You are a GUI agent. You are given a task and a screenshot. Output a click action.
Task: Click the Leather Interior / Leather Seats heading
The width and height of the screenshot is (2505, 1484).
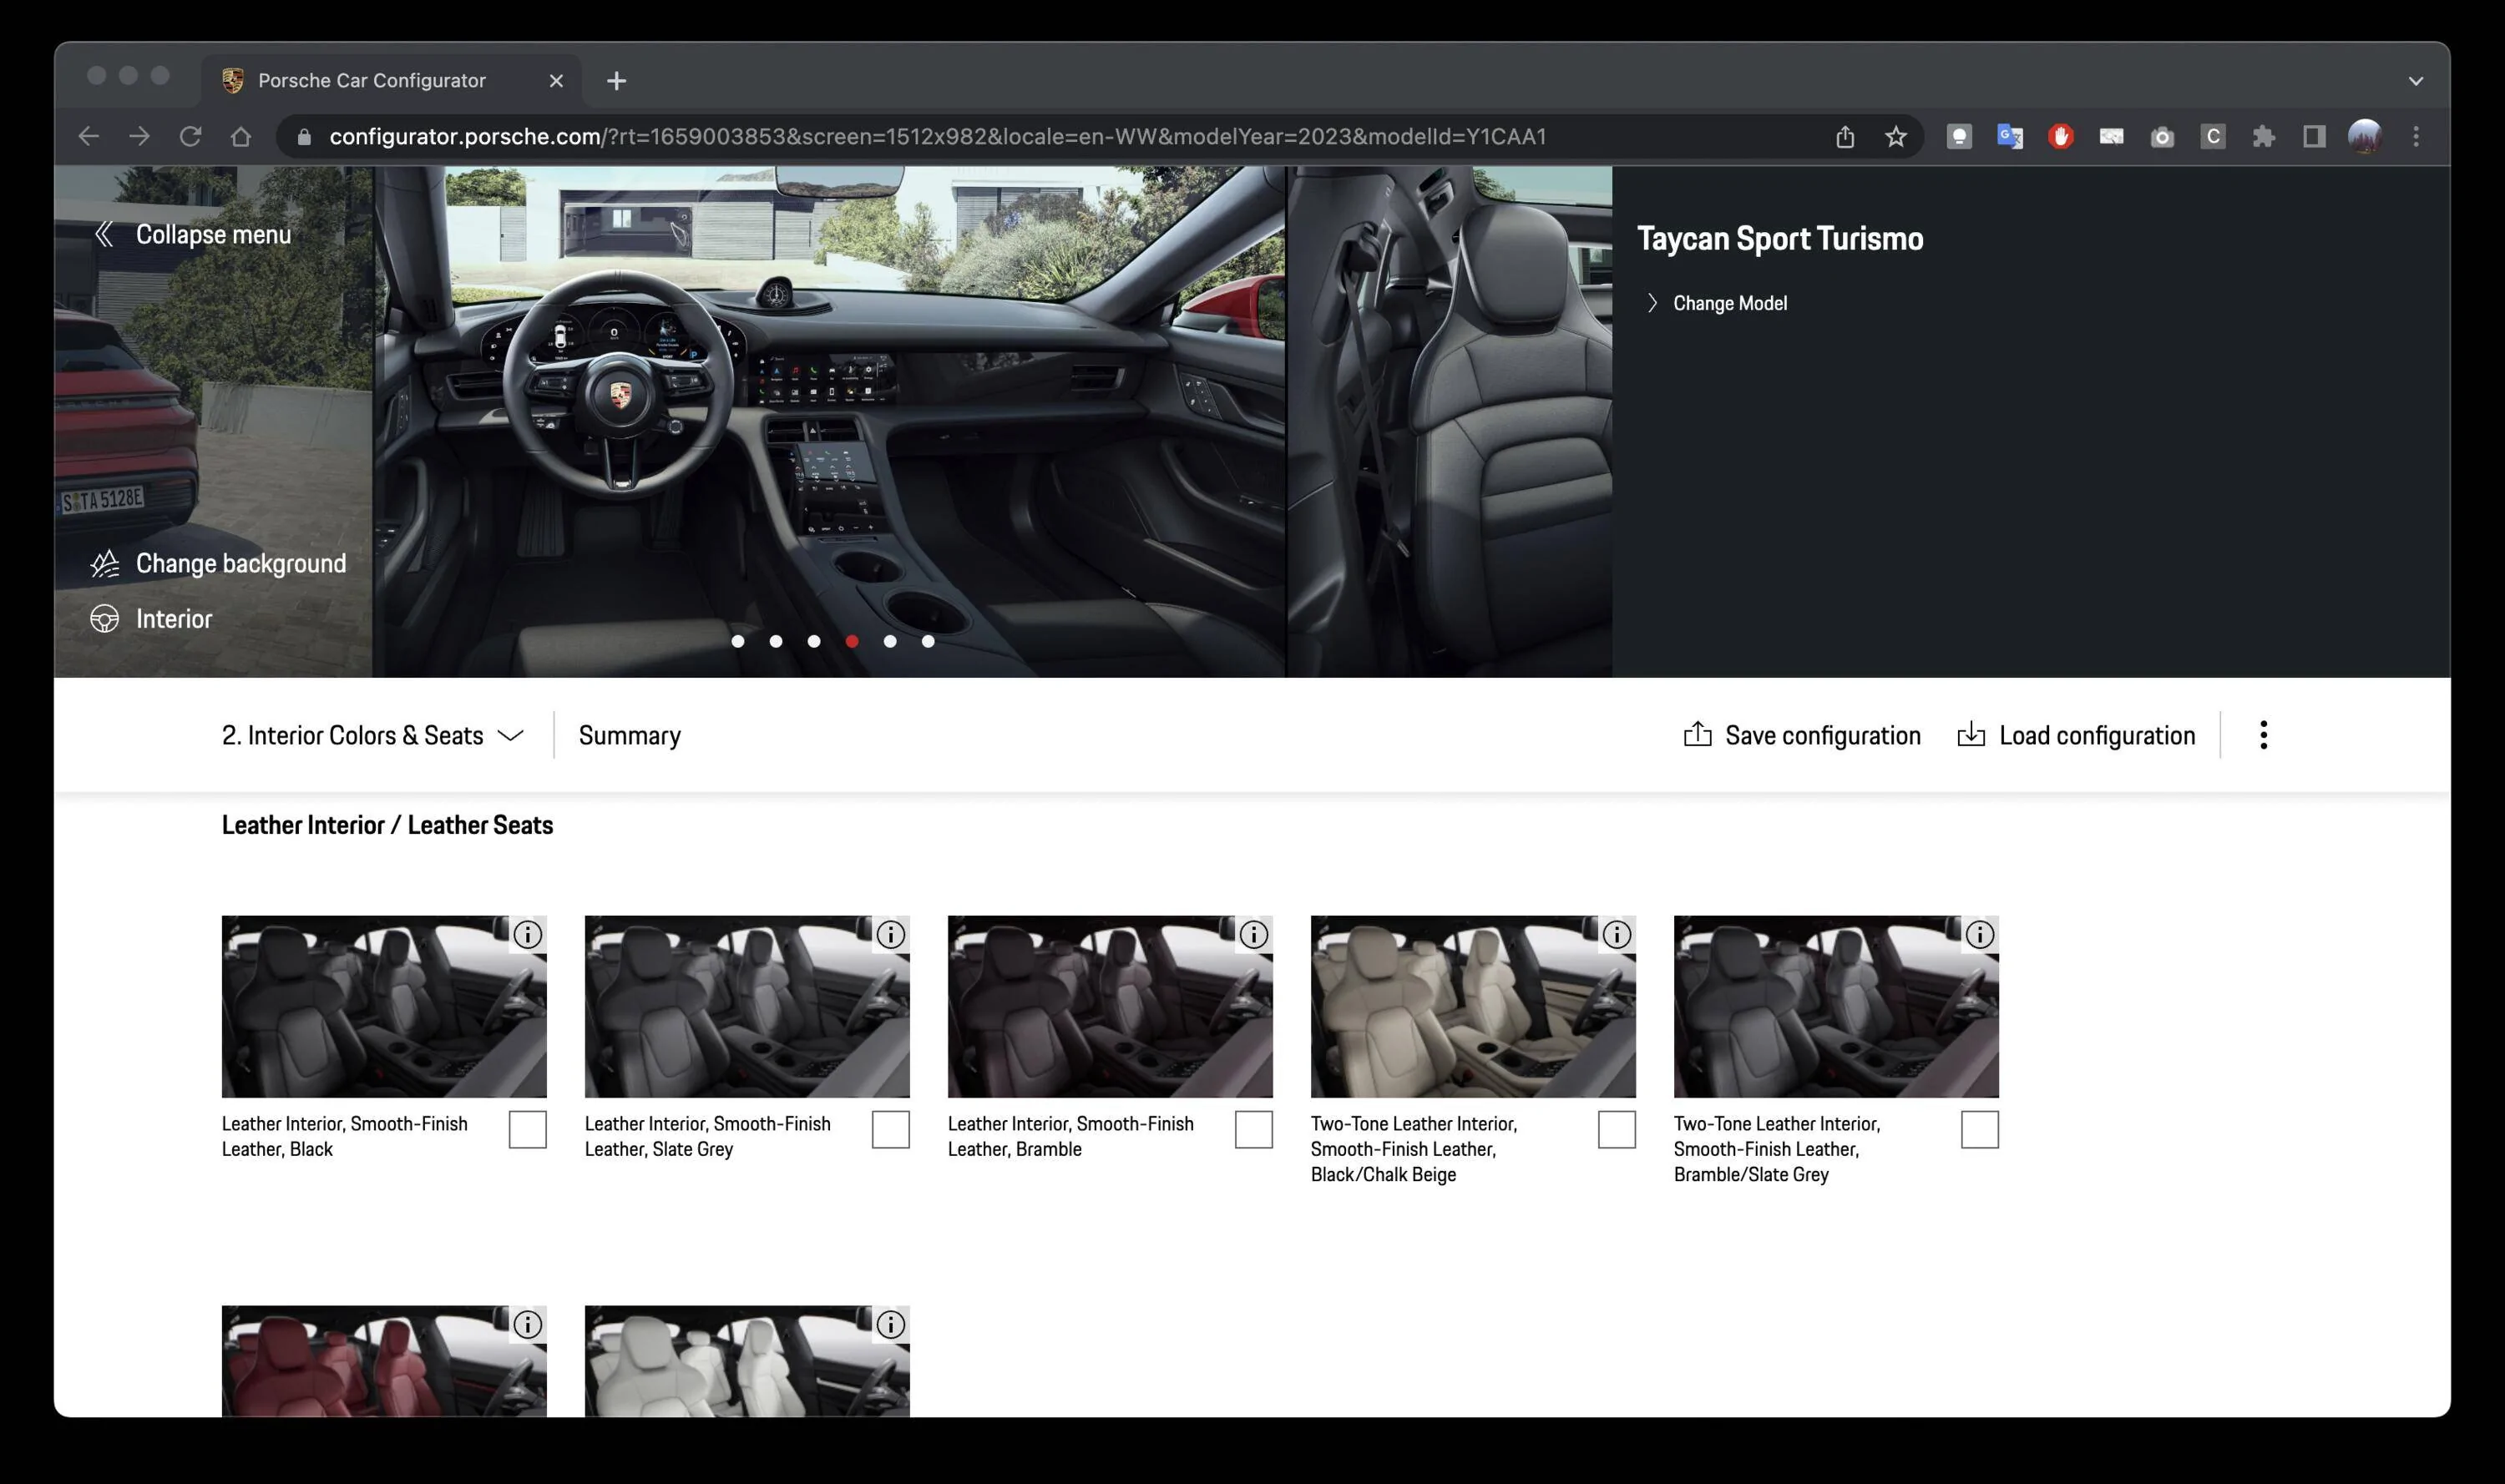click(x=387, y=825)
